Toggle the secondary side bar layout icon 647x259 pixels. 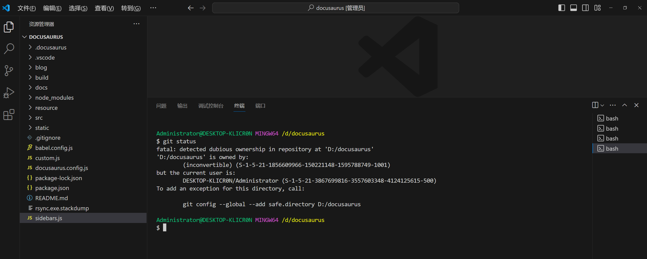pyautogui.click(x=585, y=8)
